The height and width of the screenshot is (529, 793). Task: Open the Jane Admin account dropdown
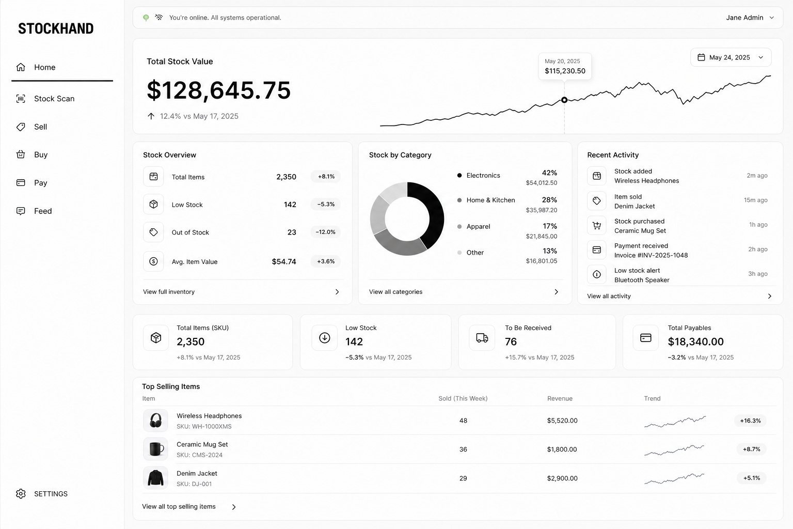(x=750, y=18)
